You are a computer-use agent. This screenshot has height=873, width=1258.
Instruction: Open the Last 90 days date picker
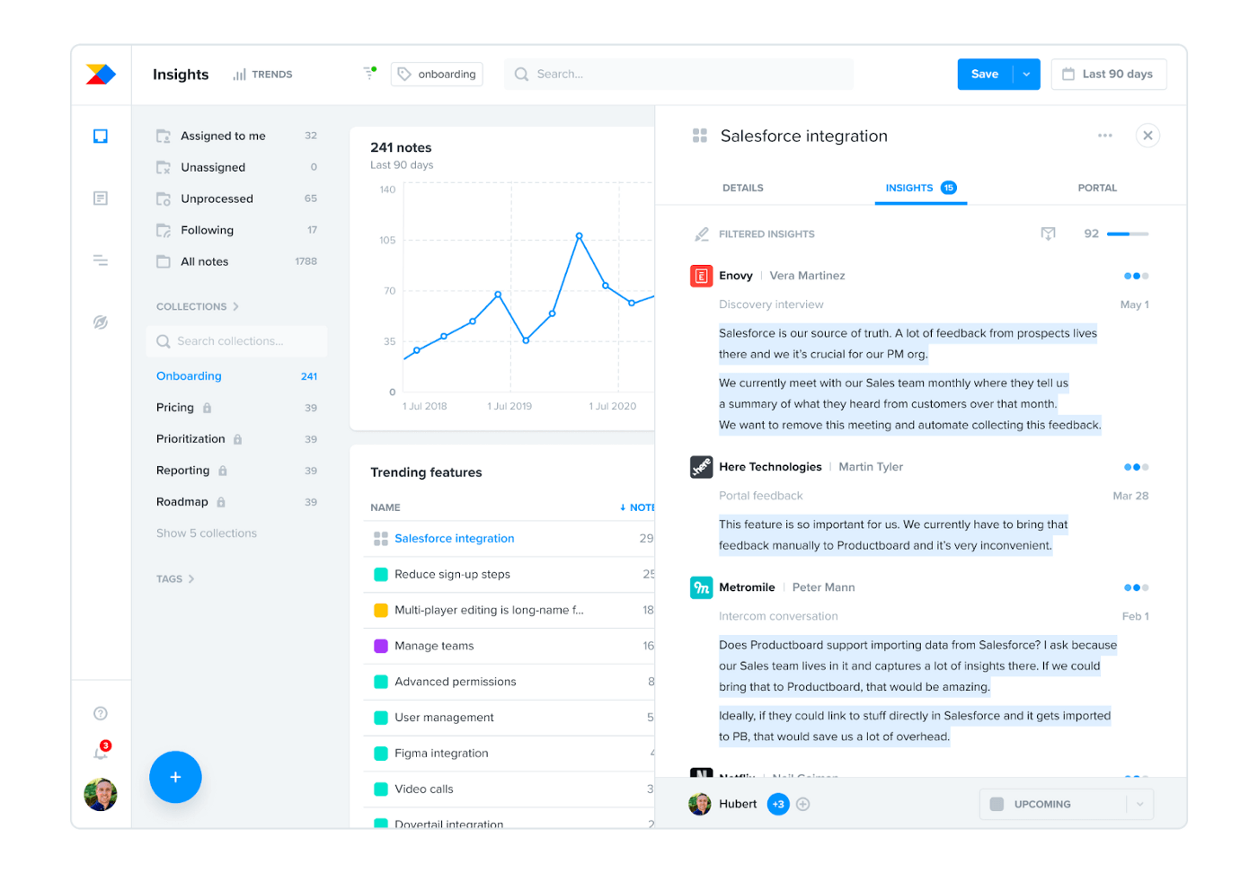point(1108,75)
